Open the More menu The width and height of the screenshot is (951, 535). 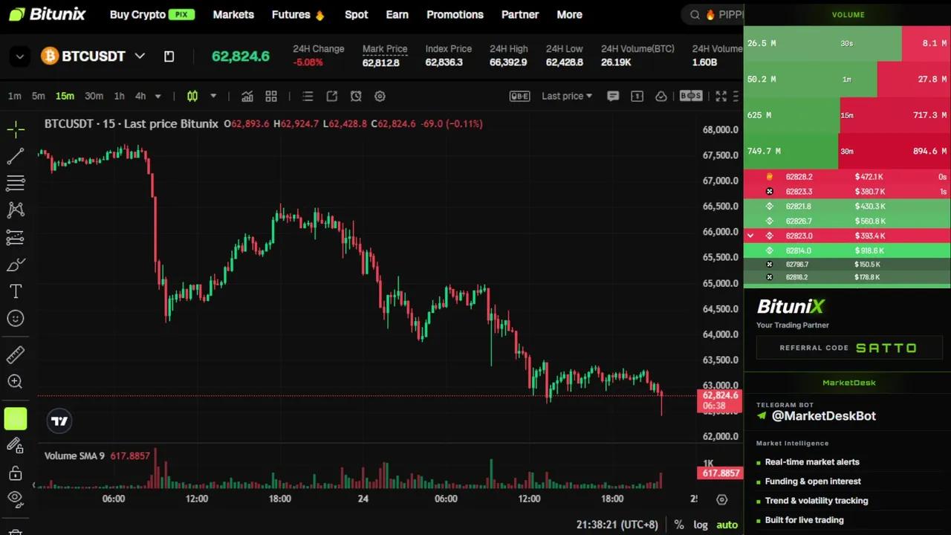pyautogui.click(x=569, y=15)
